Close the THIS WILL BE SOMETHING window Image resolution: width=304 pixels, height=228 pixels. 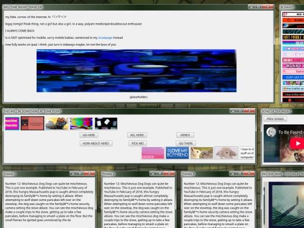(x=249, y=110)
